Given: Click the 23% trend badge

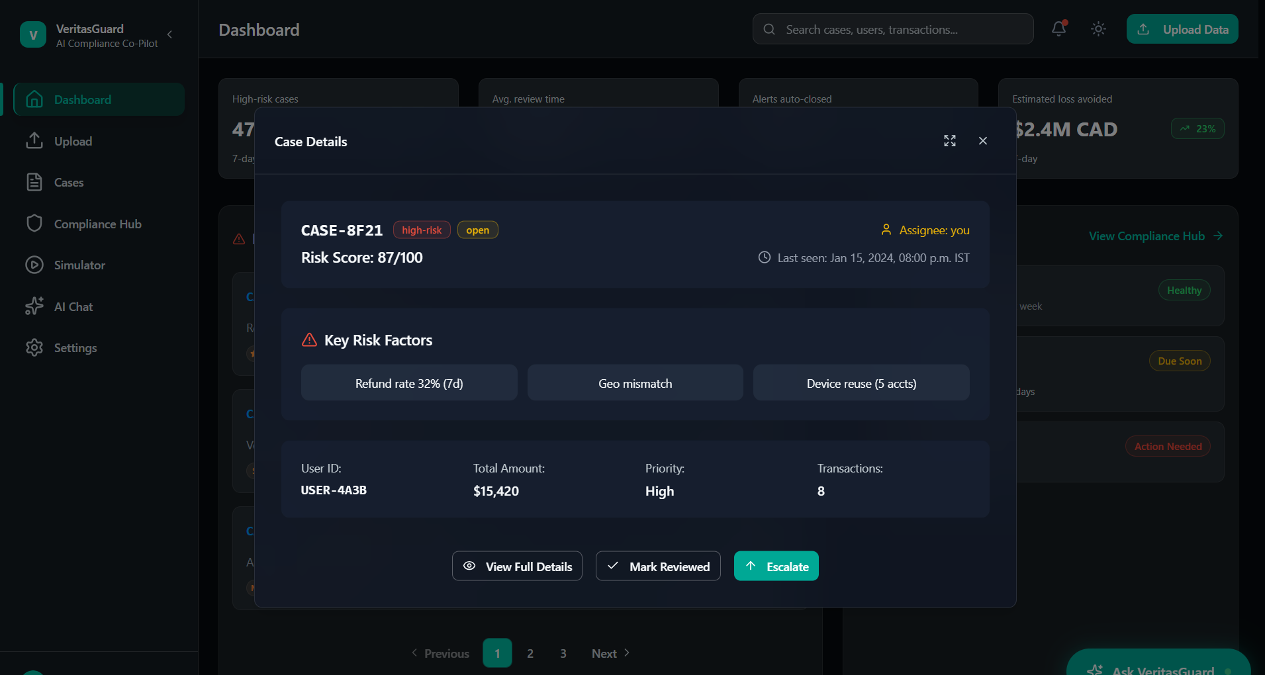Looking at the screenshot, I should [x=1198, y=128].
